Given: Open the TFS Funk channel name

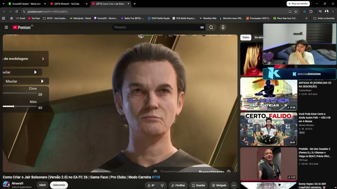Looking at the screenshot, I should click(x=303, y=160).
